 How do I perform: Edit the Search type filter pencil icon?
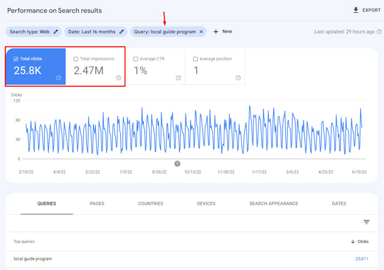click(56, 32)
